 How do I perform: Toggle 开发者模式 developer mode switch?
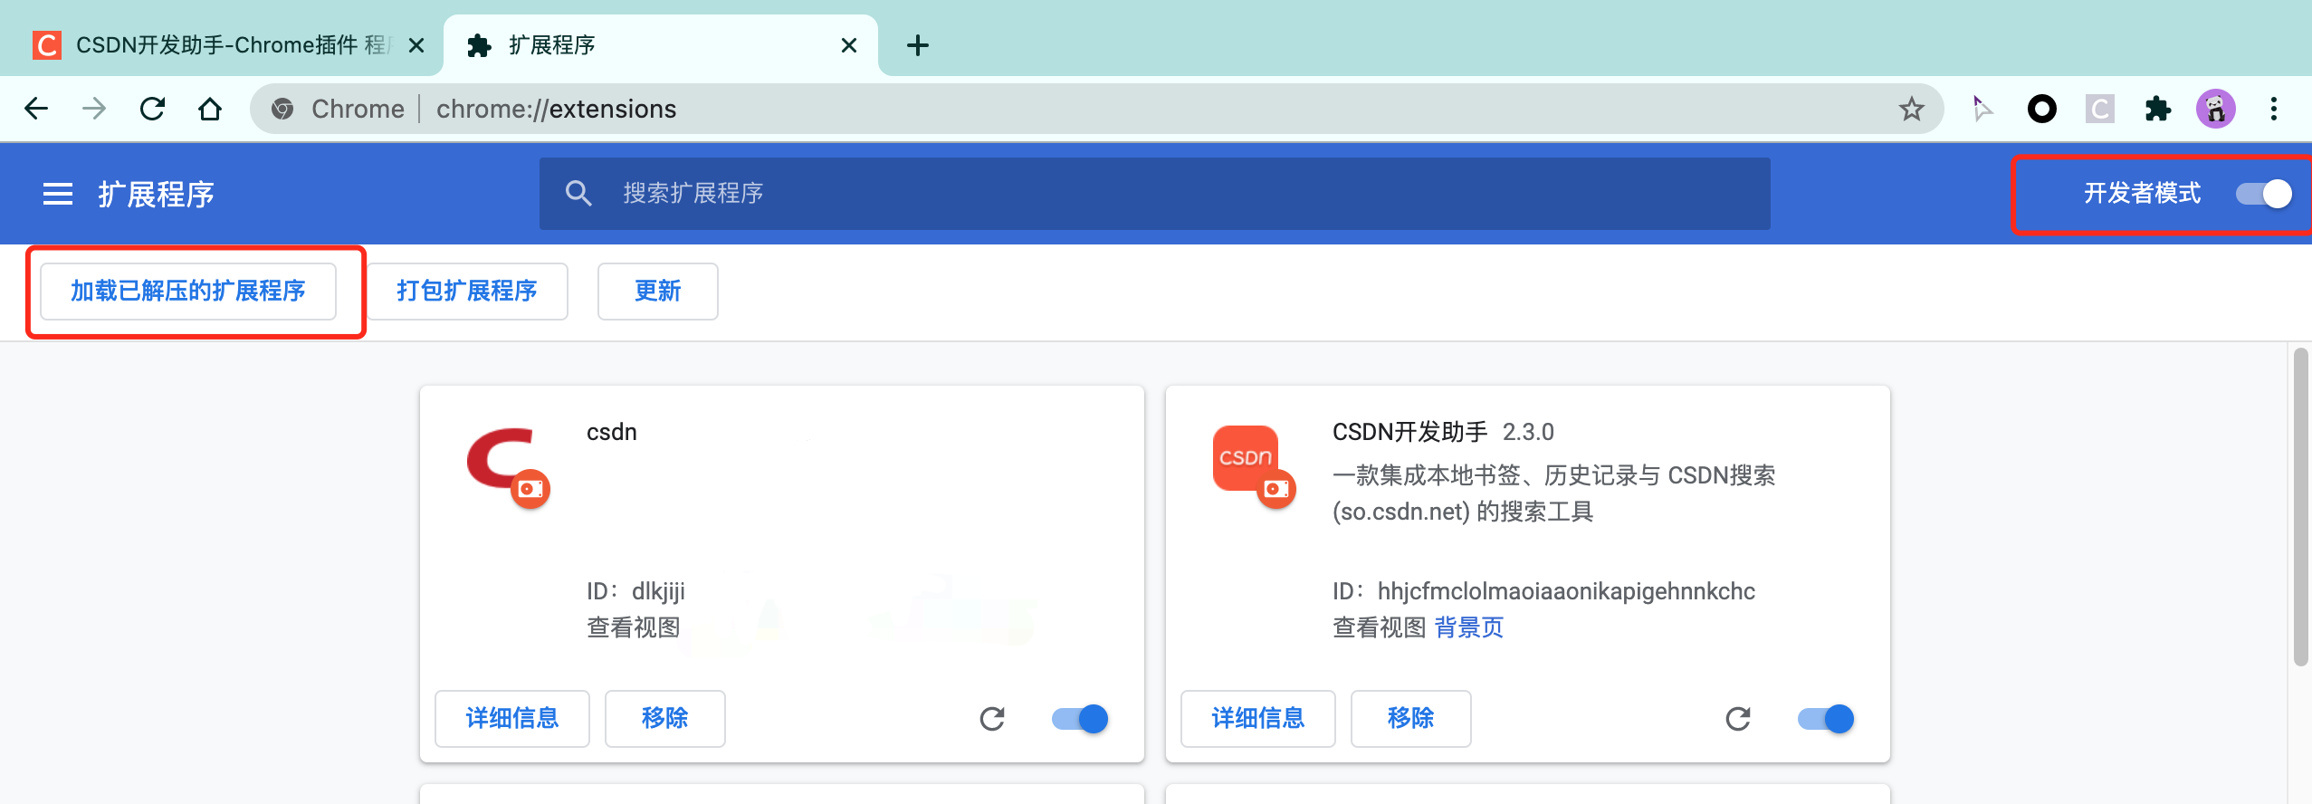coord(2263,194)
